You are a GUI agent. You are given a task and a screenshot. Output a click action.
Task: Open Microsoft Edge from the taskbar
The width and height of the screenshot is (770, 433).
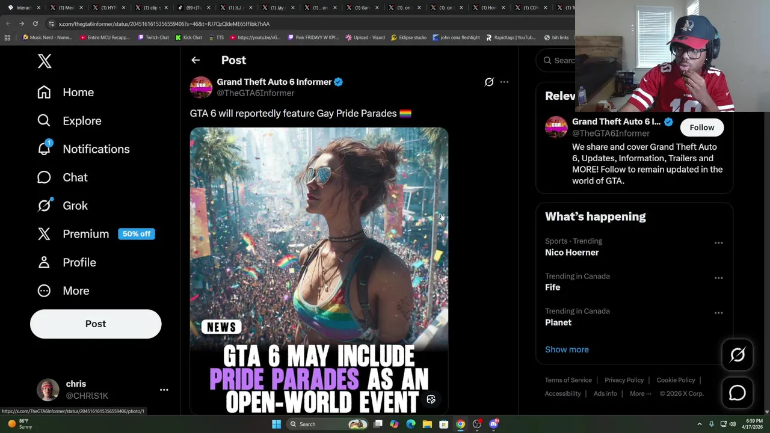[x=411, y=424]
